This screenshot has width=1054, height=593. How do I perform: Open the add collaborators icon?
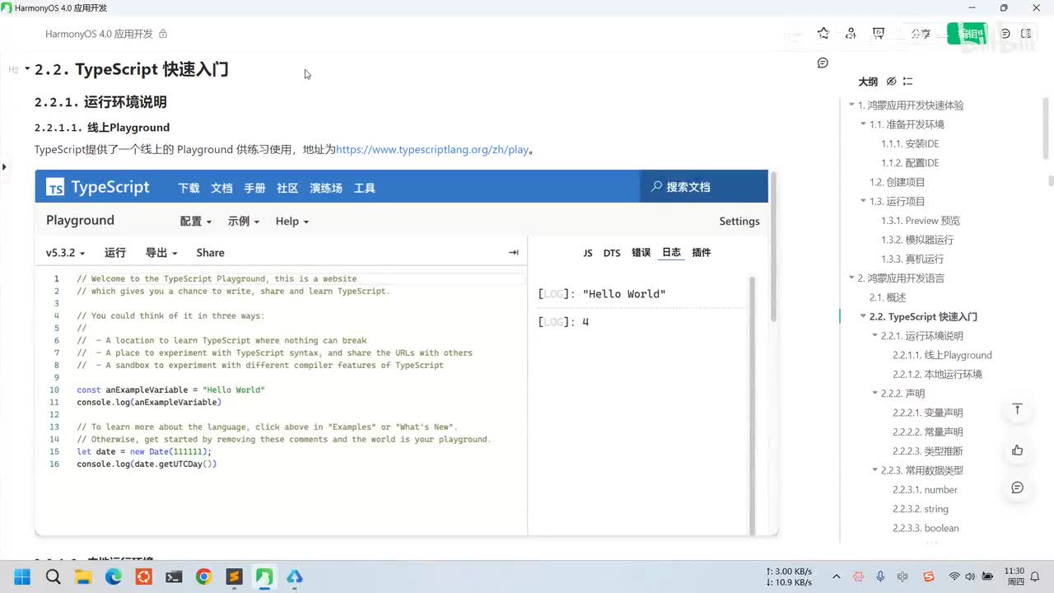click(x=851, y=34)
